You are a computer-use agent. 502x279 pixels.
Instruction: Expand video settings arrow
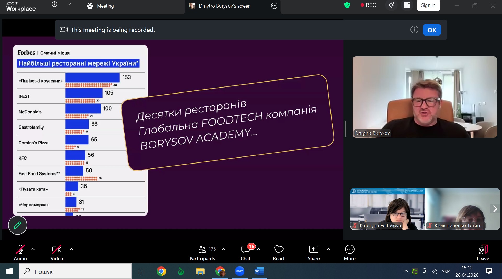point(71,249)
